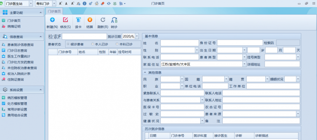The image size is (317, 140).
Task: Click the 姓名 name input field
Action: click(x=179, y=43)
